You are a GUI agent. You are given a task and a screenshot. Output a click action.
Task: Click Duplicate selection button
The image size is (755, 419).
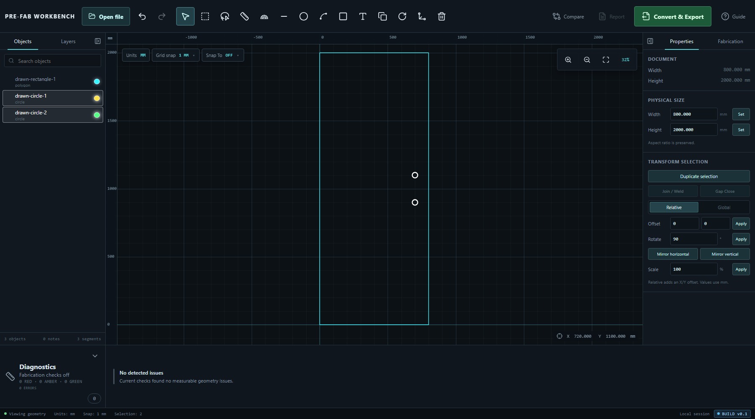tap(699, 176)
